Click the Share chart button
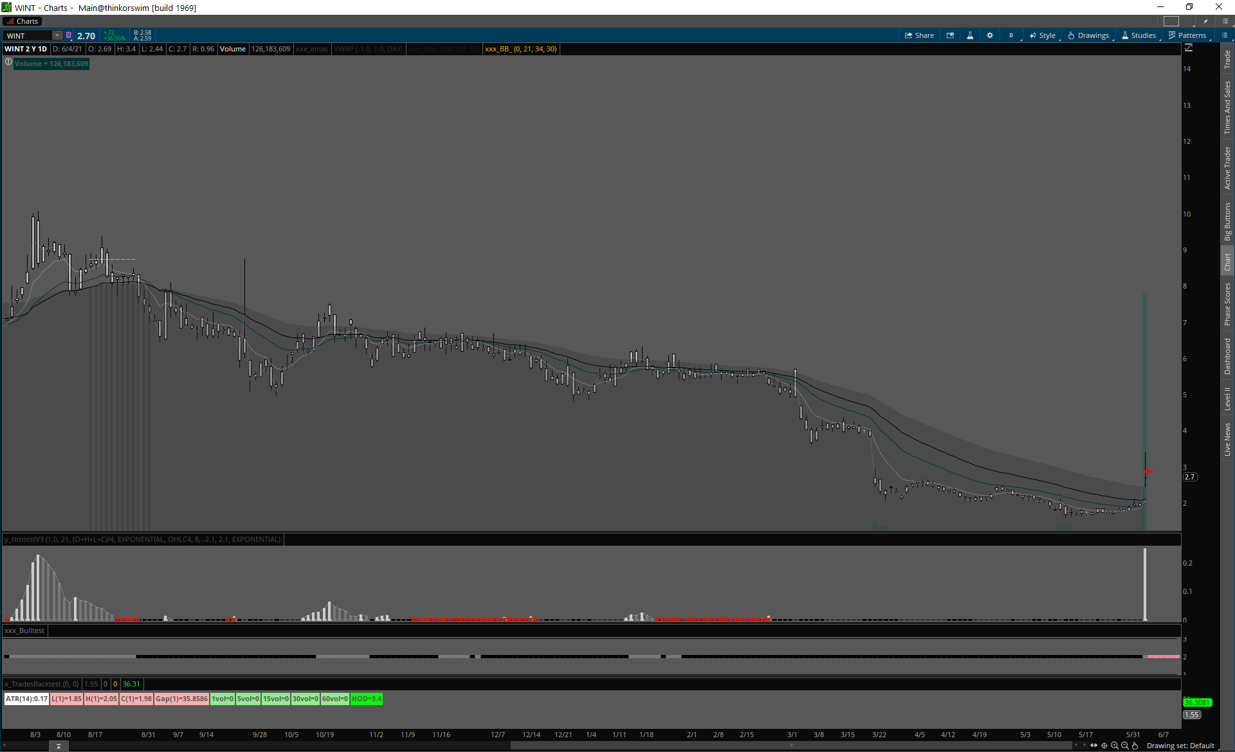The width and height of the screenshot is (1235, 752). click(919, 35)
